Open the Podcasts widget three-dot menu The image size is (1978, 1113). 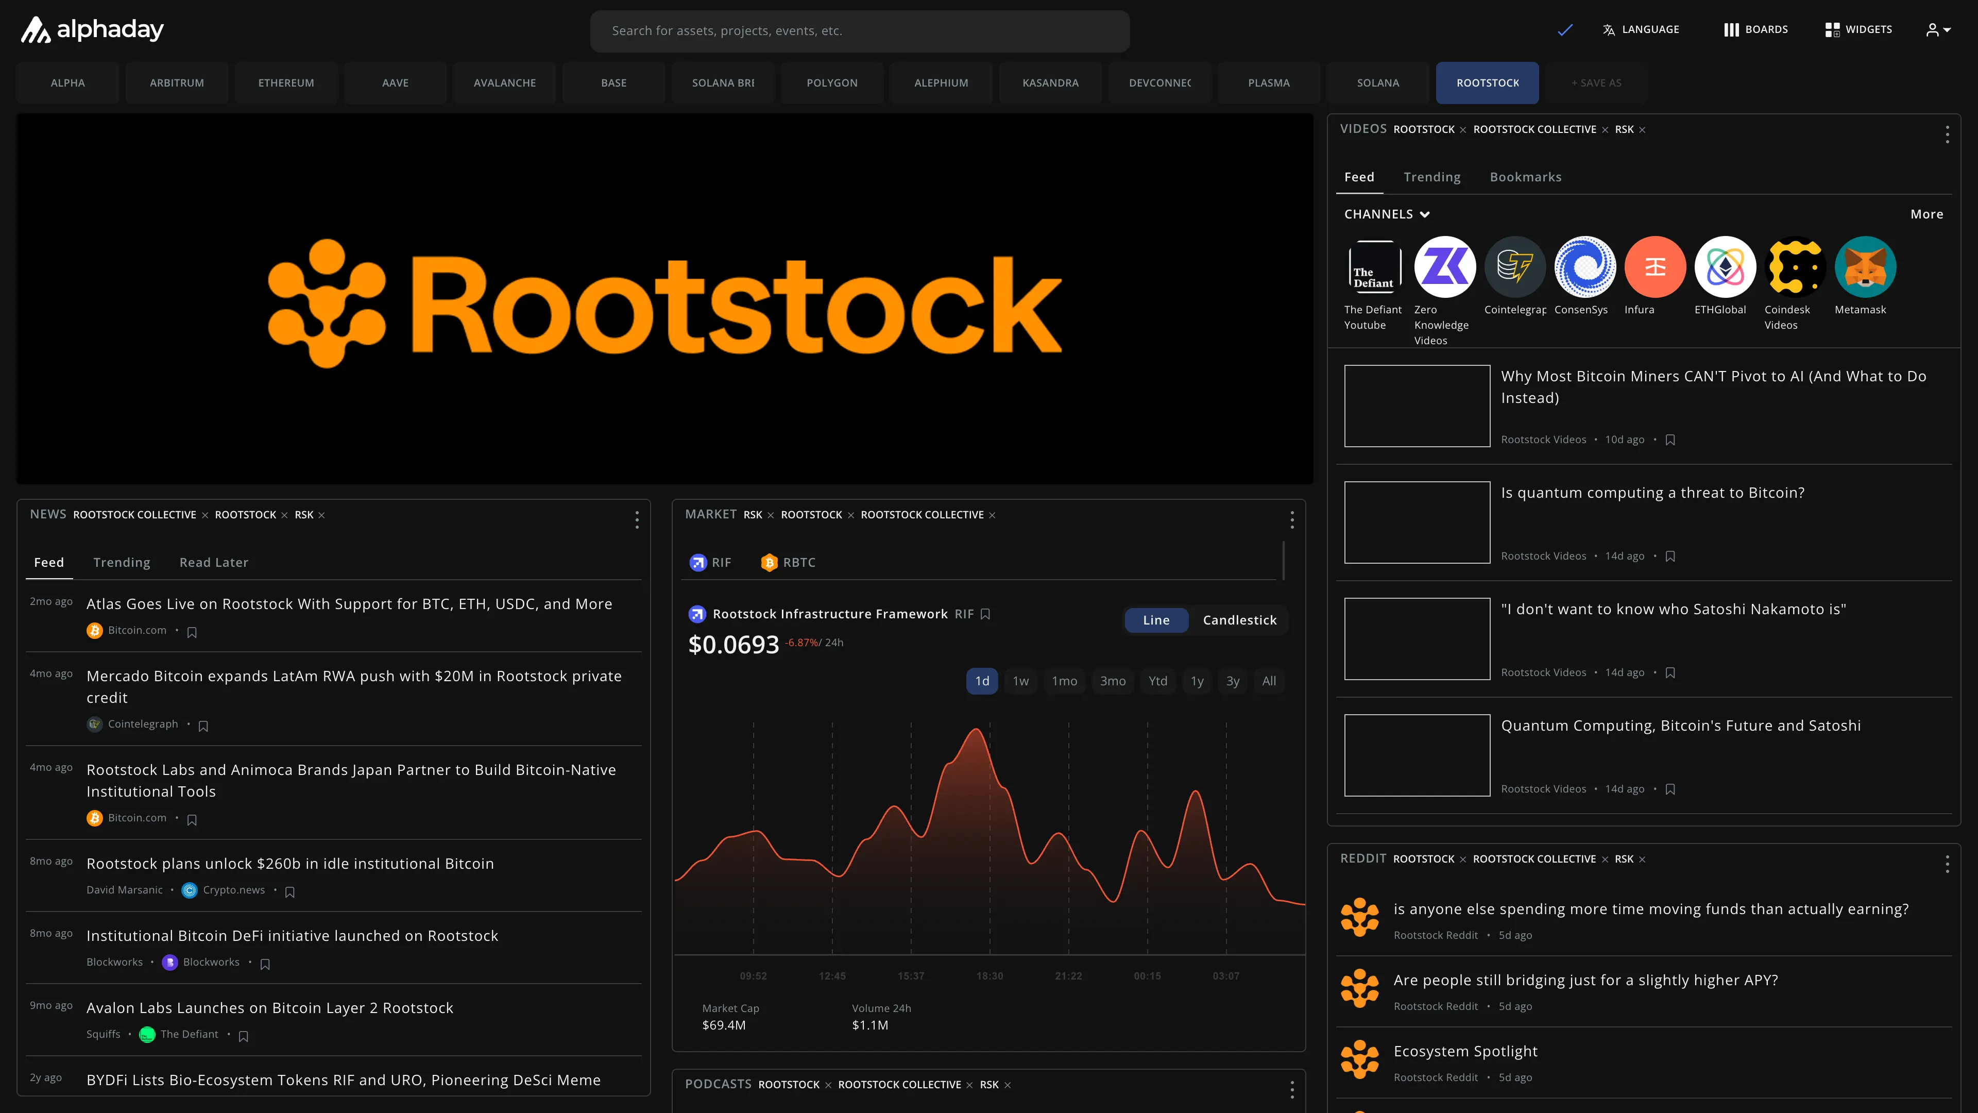(1291, 1089)
